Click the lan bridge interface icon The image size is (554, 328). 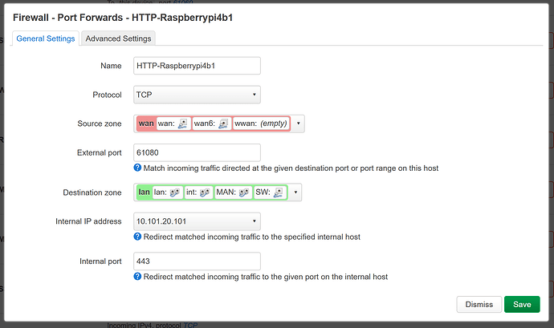click(x=174, y=192)
